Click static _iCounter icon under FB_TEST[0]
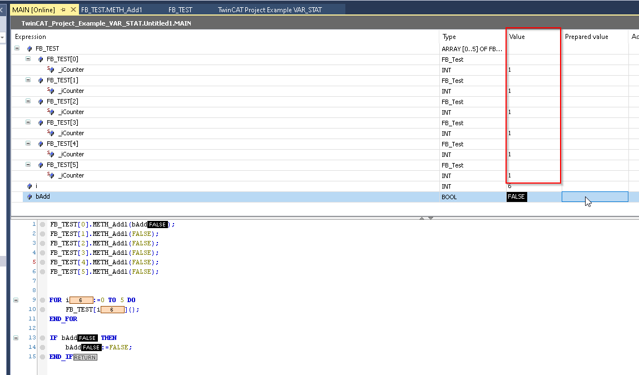Screen dimensions: 639x375 click(51, 70)
